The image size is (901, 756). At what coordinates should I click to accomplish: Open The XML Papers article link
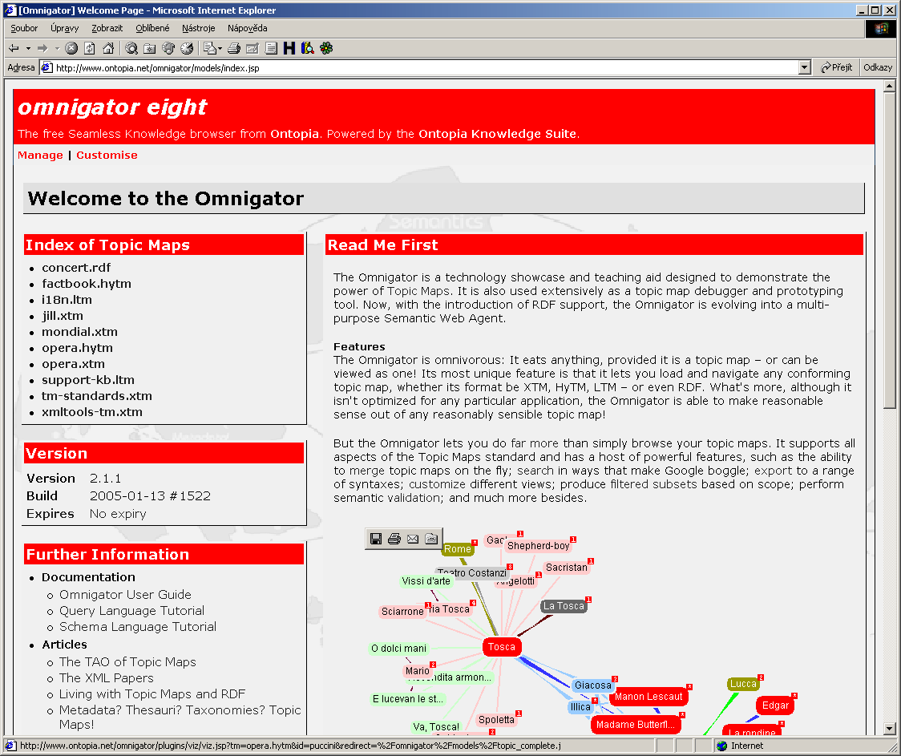(107, 678)
